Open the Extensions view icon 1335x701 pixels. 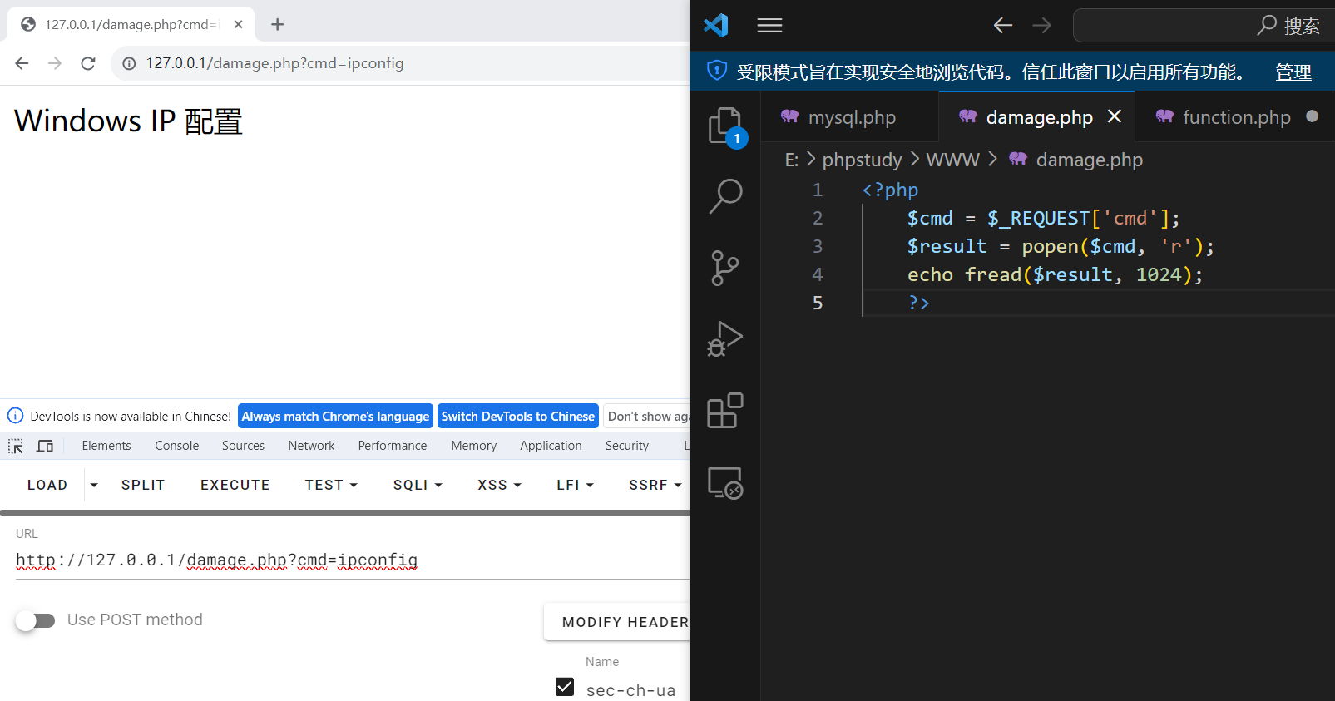coord(725,411)
